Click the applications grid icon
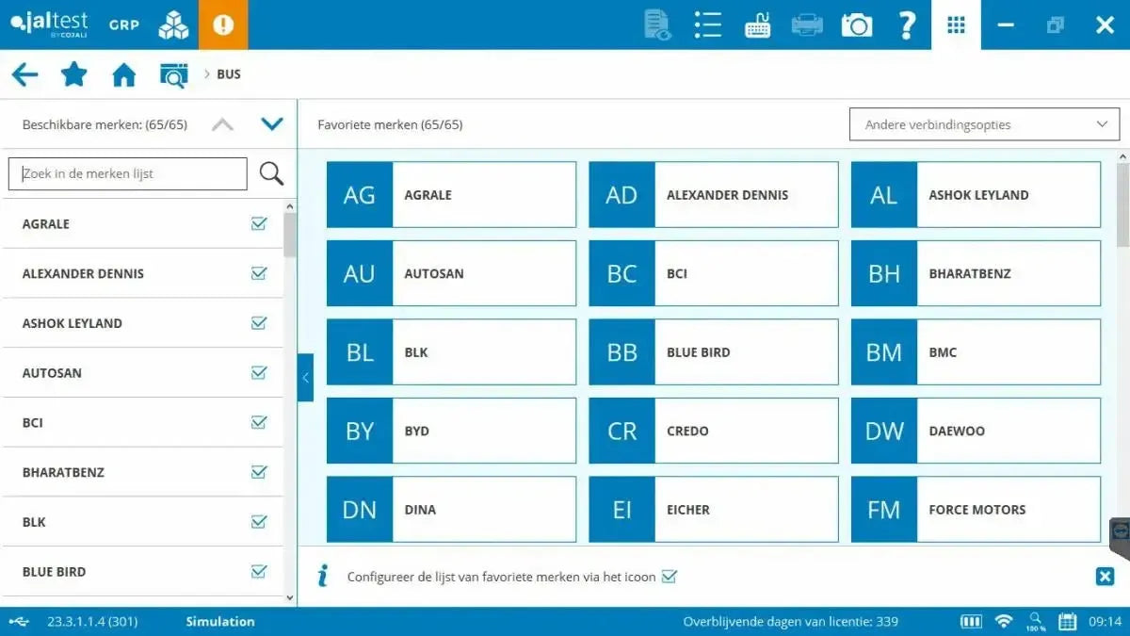1130x636 pixels. click(x=956, y=24)
